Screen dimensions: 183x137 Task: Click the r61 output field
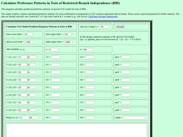point(56,95)
